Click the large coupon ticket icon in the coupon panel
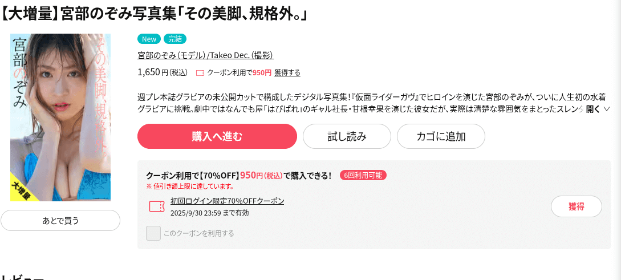 (x=157, y=206)
